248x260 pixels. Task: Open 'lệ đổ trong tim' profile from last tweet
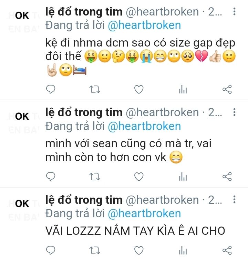84,200
